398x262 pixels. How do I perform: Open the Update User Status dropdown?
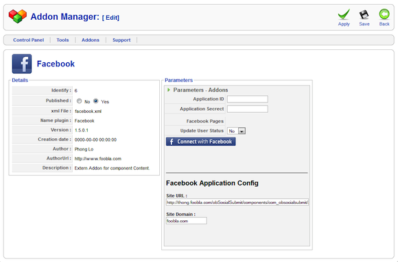click(236, 131)
